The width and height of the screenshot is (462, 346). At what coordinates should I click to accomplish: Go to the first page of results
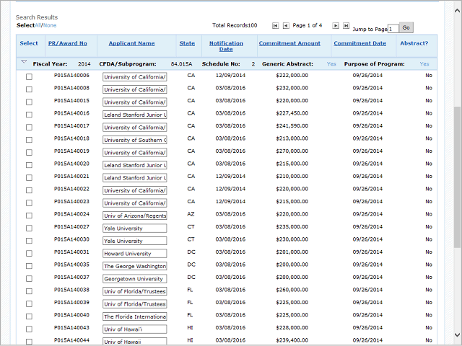[275, 25]
